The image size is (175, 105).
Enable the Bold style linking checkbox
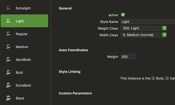pyautogui.click(x=153, y=78)
